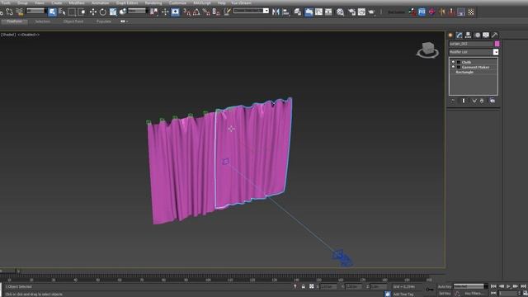Open Schematic View
This screenshot has height=297, width=528.
[328, 12]
